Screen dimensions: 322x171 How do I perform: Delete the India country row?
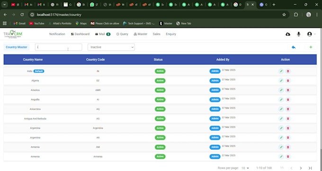coord(288,71)
